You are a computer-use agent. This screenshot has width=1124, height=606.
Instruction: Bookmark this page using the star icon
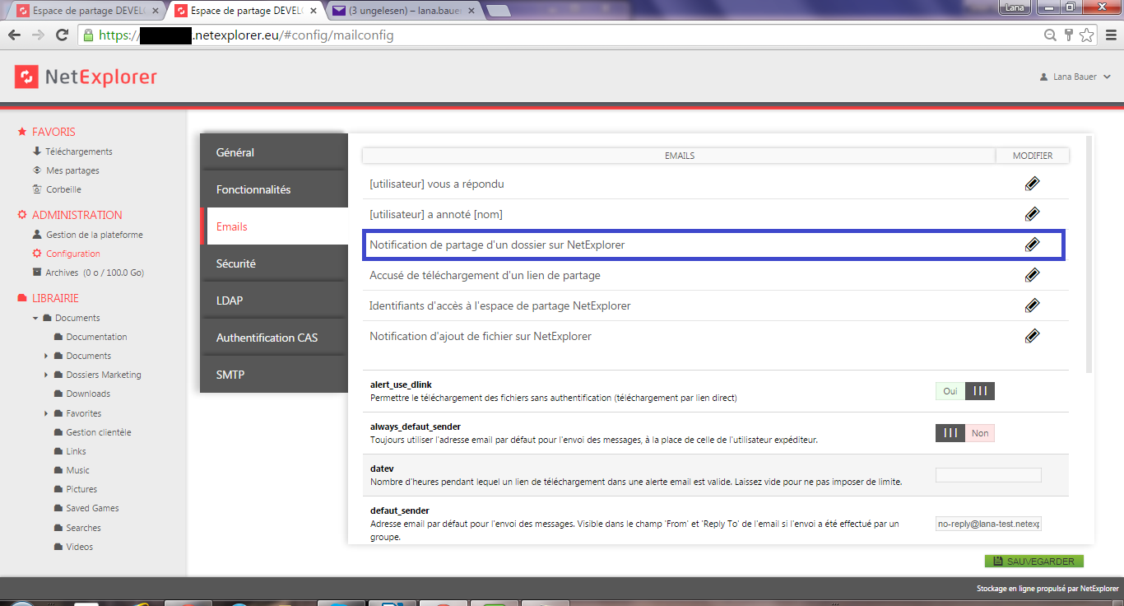click(x=1087, y=35)
